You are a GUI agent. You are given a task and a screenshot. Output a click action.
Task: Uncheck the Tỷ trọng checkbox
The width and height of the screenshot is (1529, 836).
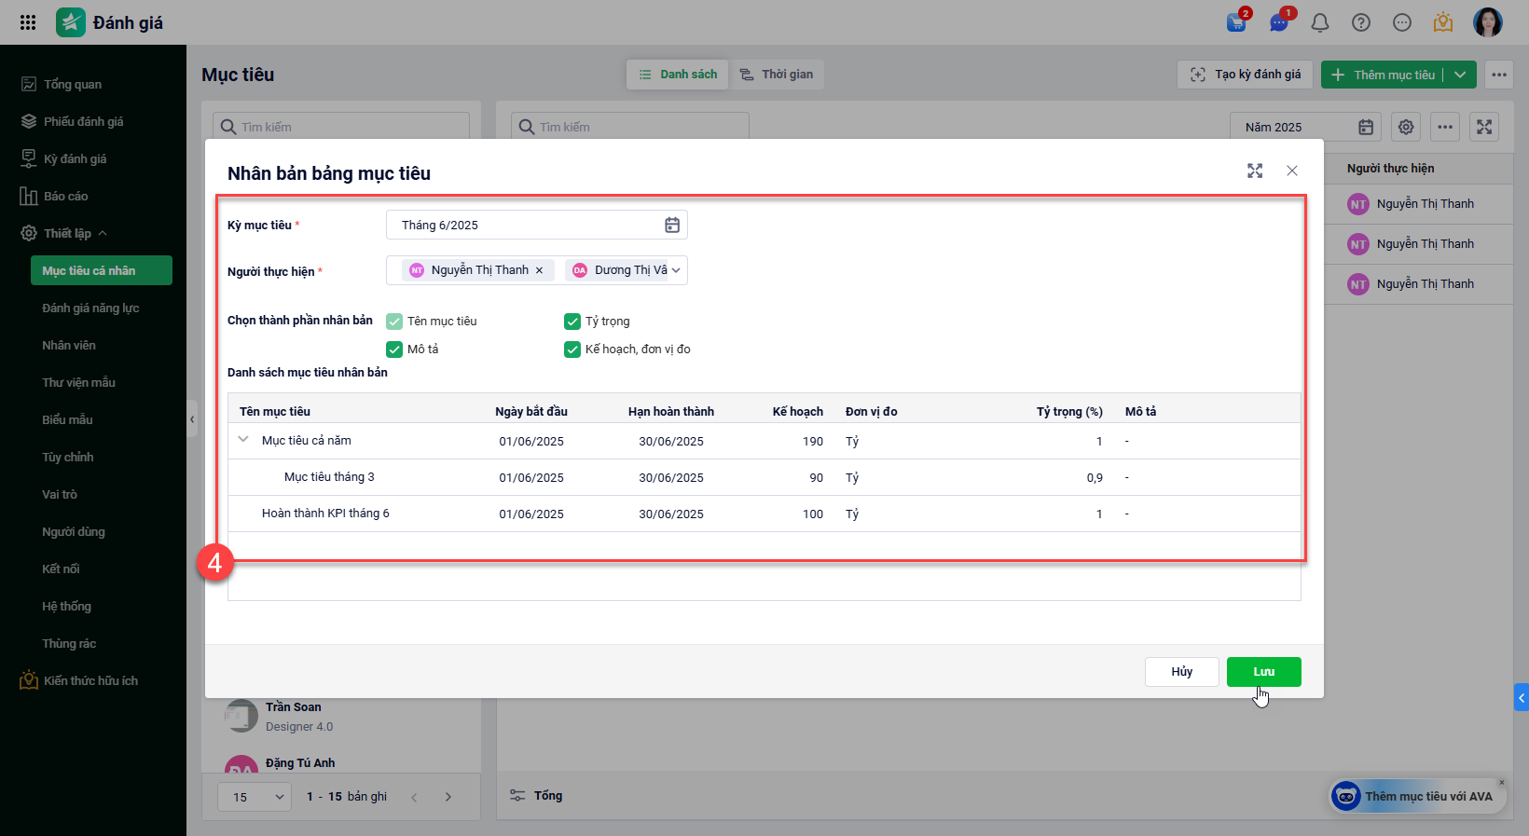[572, 322]
